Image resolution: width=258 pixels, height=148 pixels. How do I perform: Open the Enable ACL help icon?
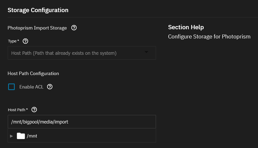pos(50,87)
